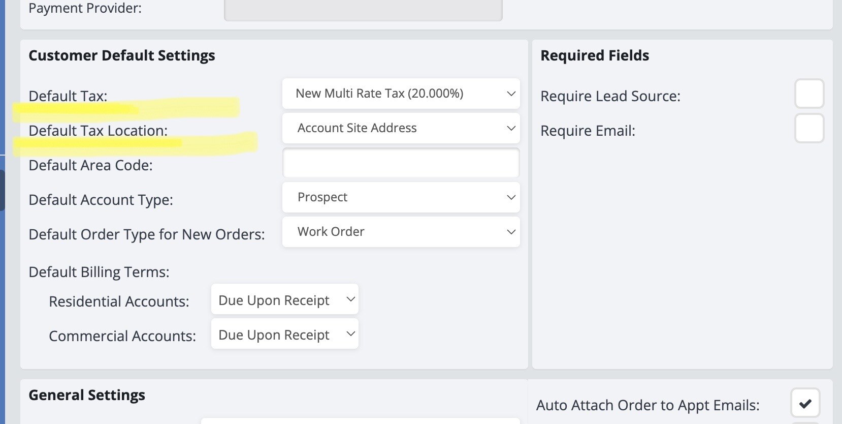Click the chevron next to Work Order
The width and height of the screenshot is (842, 424).
coord(511,232)
